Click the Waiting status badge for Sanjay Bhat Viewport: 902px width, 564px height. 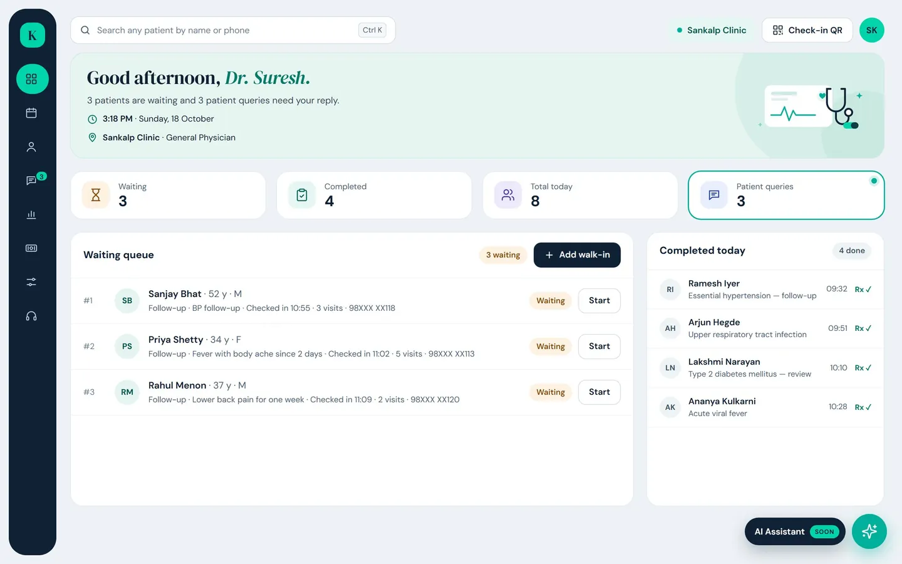551,301
